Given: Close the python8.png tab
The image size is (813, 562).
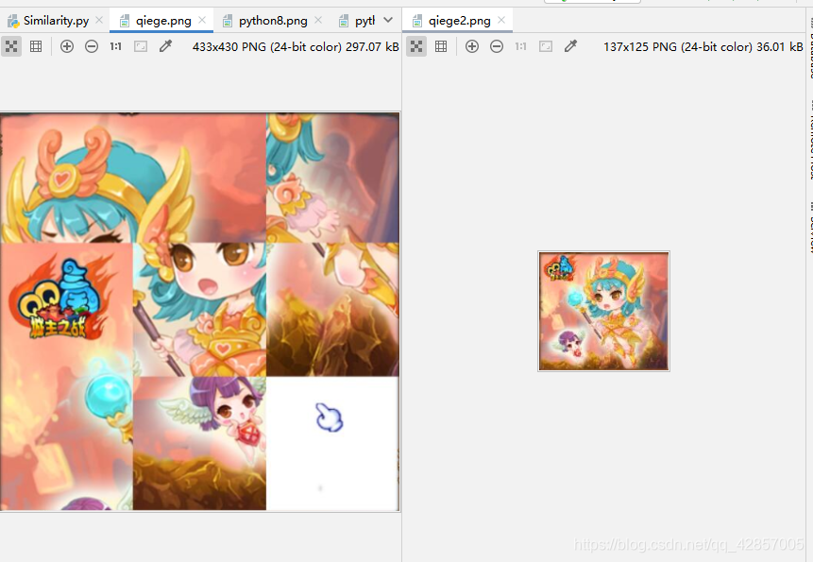Looking at the screenshot, I should (318, 20).
